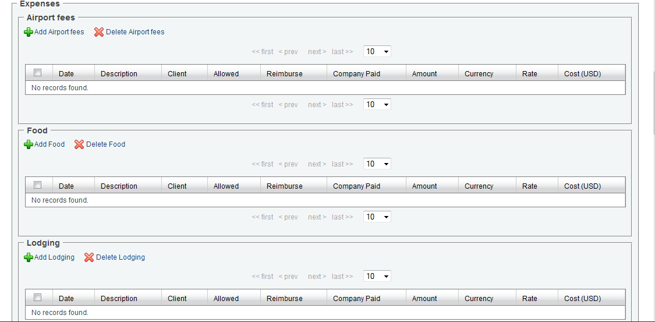This screenshot has height=322, width=655.
Task: Click Rate header in Food table
Action: coord(530,186)
